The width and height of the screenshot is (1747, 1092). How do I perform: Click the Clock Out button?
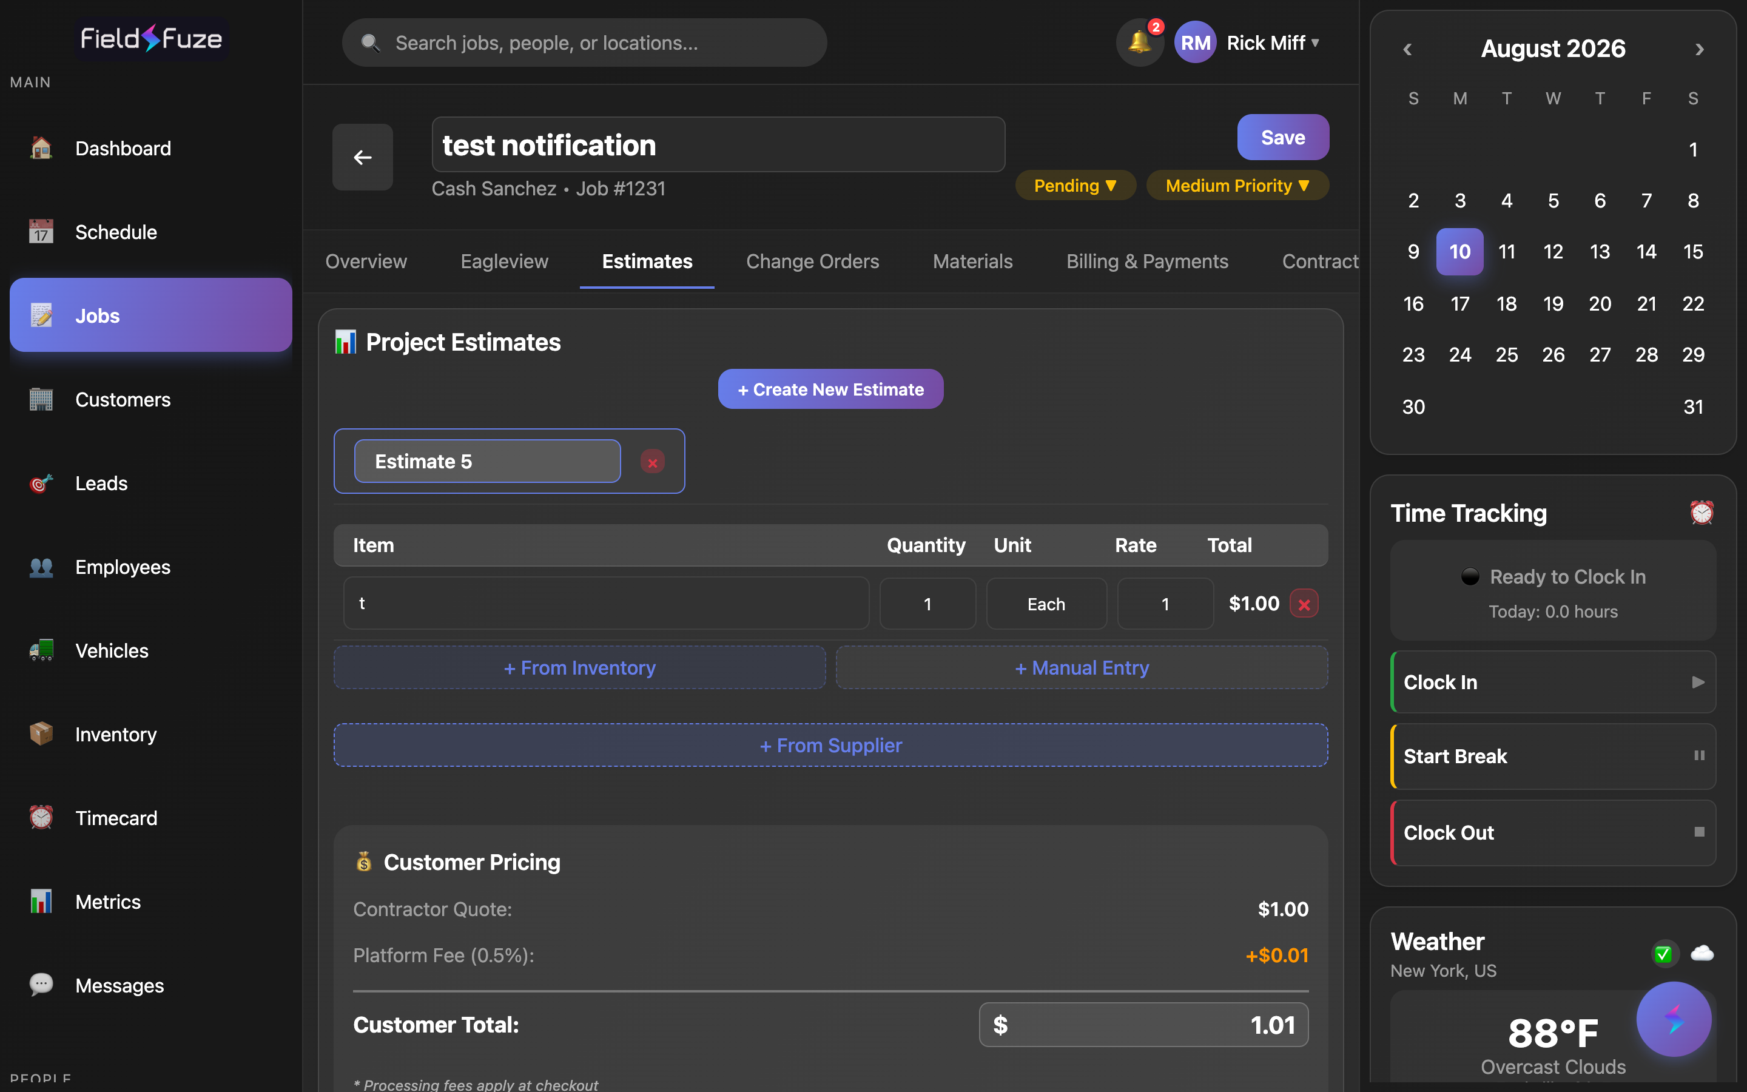pos(1553,833)
